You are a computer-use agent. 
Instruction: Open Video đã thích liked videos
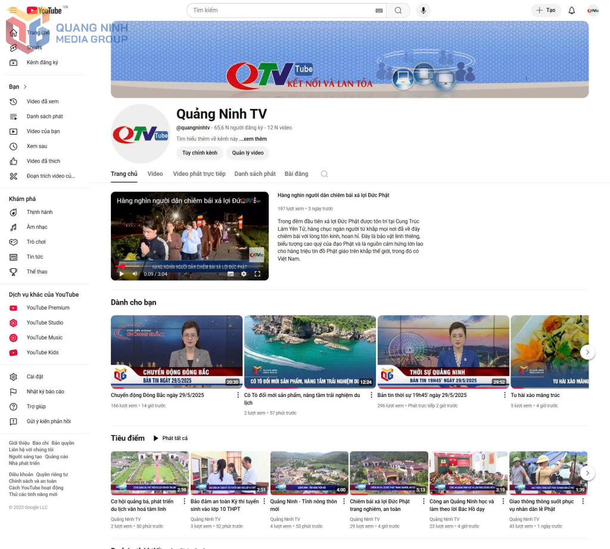pyautogui.click(x=43, y=161)
